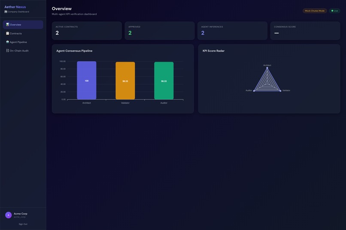Click the green Auditor bar
Screen dimensions: 346x230
click(164, 81)
